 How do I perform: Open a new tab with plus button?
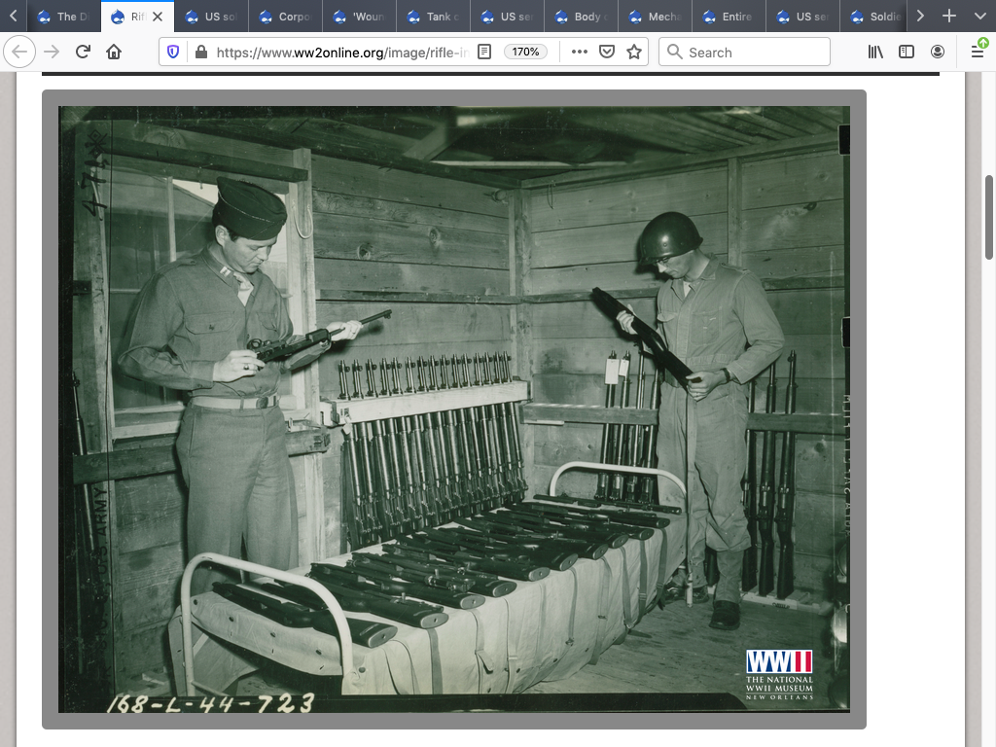[x=949, y=17]
